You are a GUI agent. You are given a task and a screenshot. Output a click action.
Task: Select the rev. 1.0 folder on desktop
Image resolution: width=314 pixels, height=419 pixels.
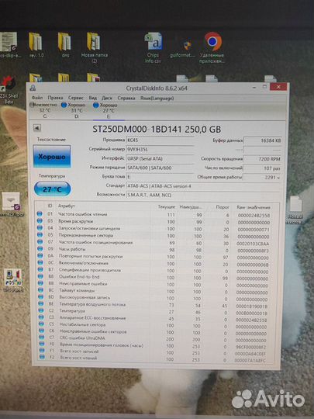coord(36,45)
